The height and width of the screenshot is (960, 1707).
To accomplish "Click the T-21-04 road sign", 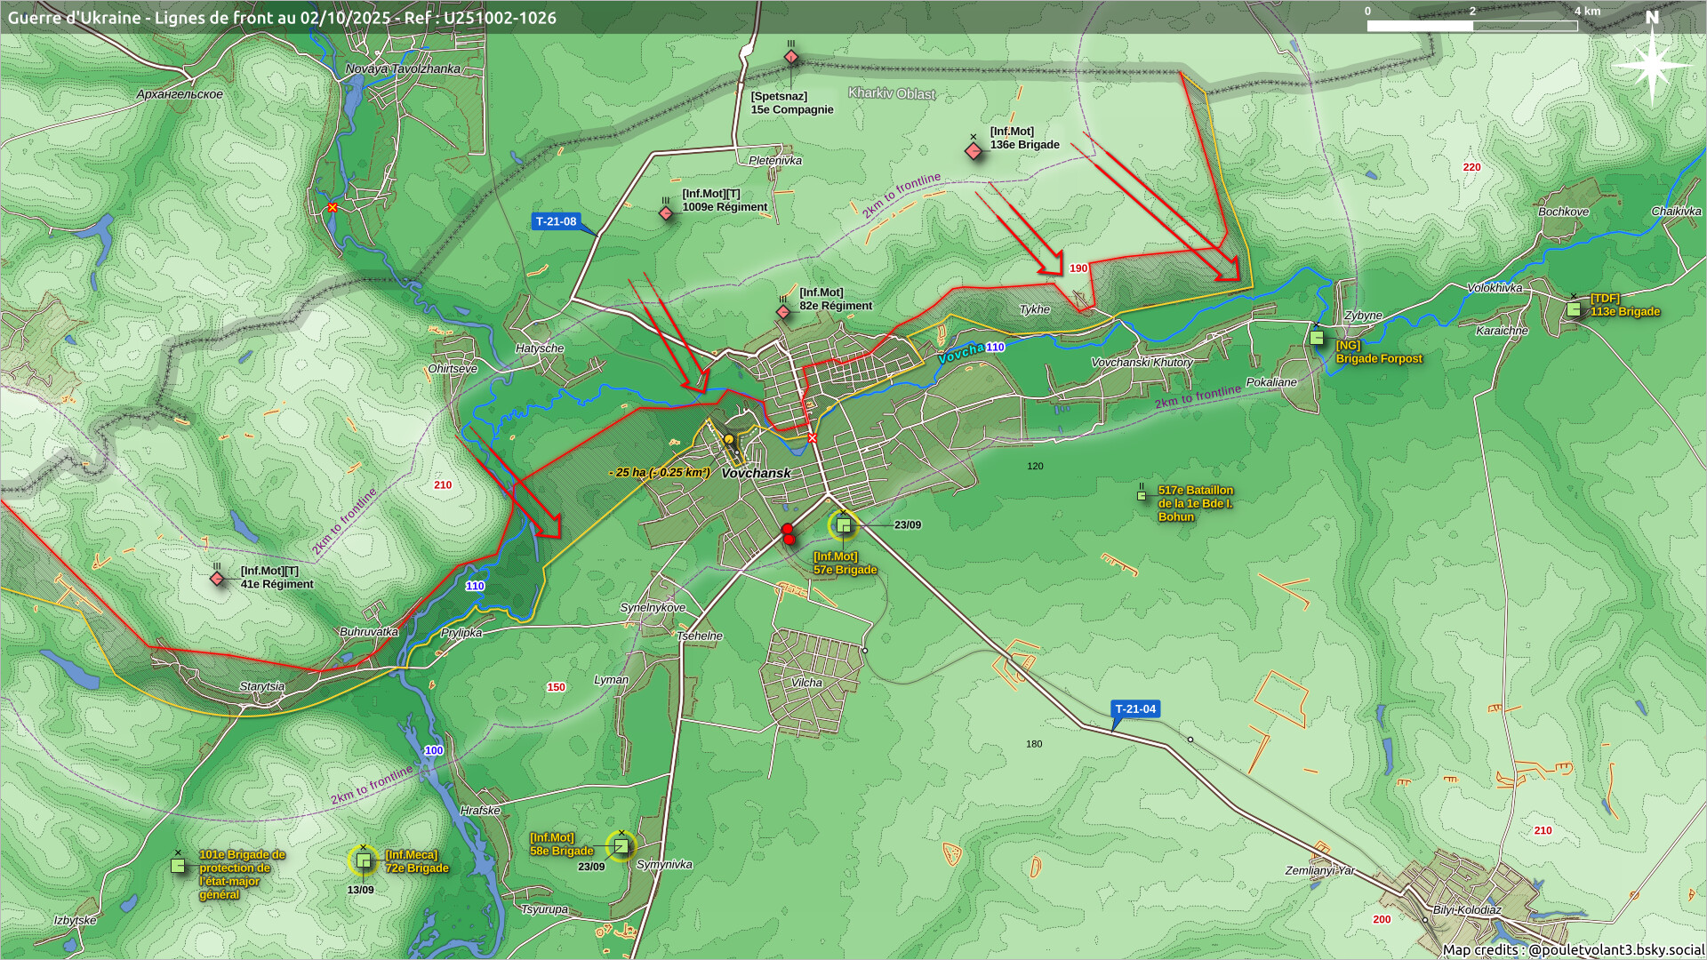I will [x=1135, y=709].
